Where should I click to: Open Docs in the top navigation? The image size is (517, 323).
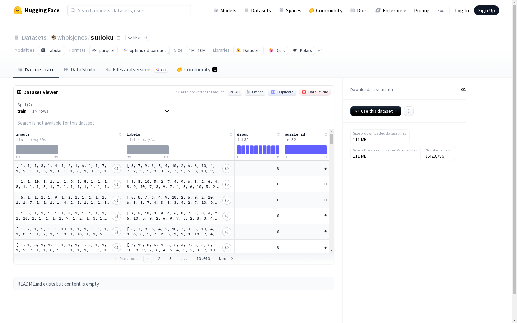point(359,10)
